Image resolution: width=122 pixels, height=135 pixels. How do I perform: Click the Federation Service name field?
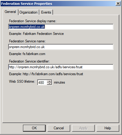click(61, 47)
